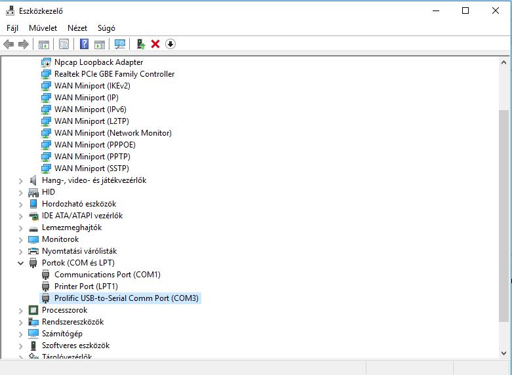Click the Help question mark toolbar icon

tap(84, 44)
